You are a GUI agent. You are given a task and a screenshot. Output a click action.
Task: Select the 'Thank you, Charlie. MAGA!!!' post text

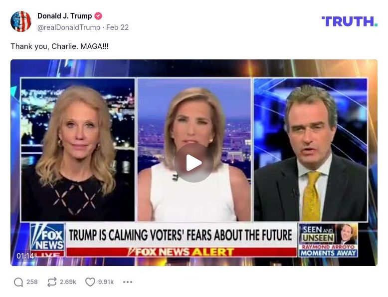click(60, 46)
